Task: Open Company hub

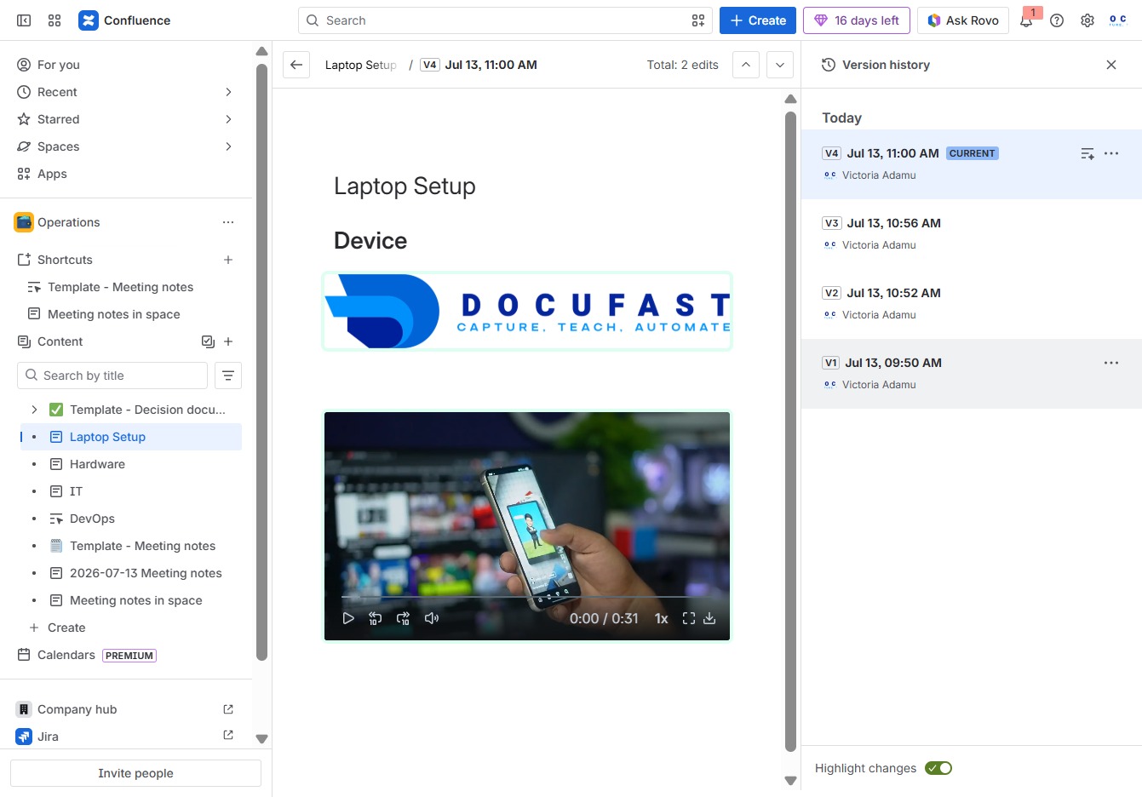Action: pos(77,709)
